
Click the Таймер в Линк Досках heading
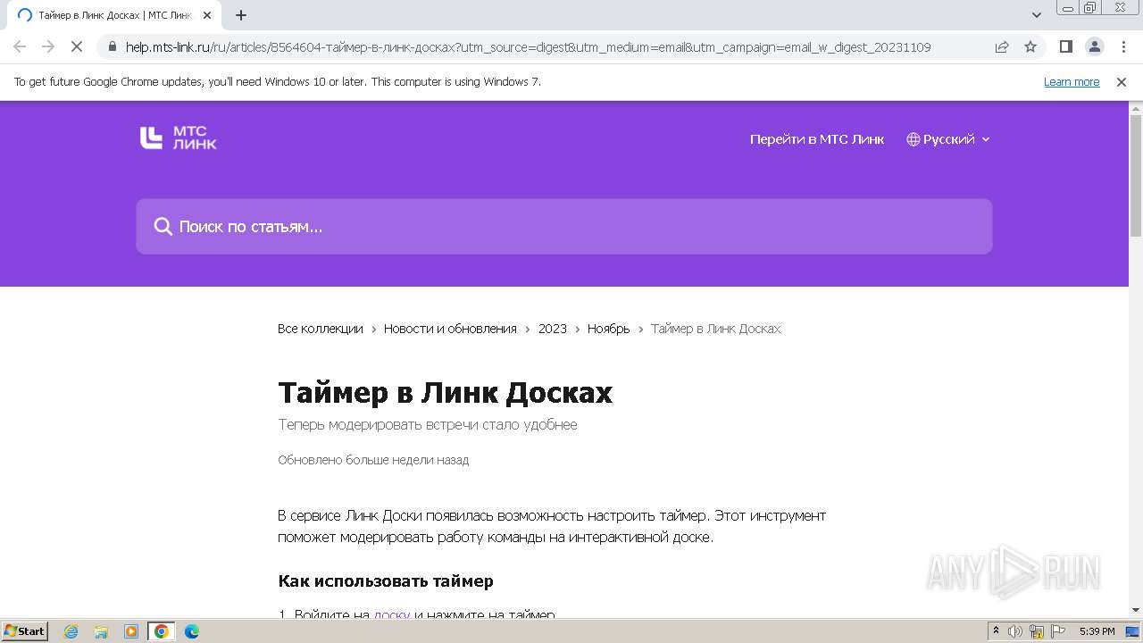[446, 393]
